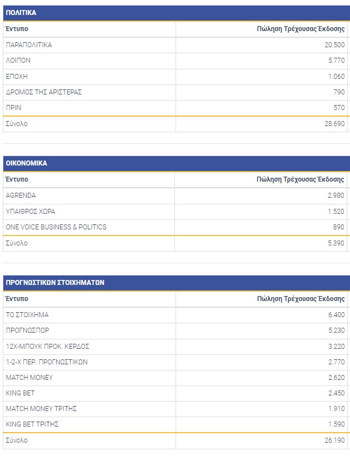
Task: Click the 28.690 total sales value
Action: [334, 124]
